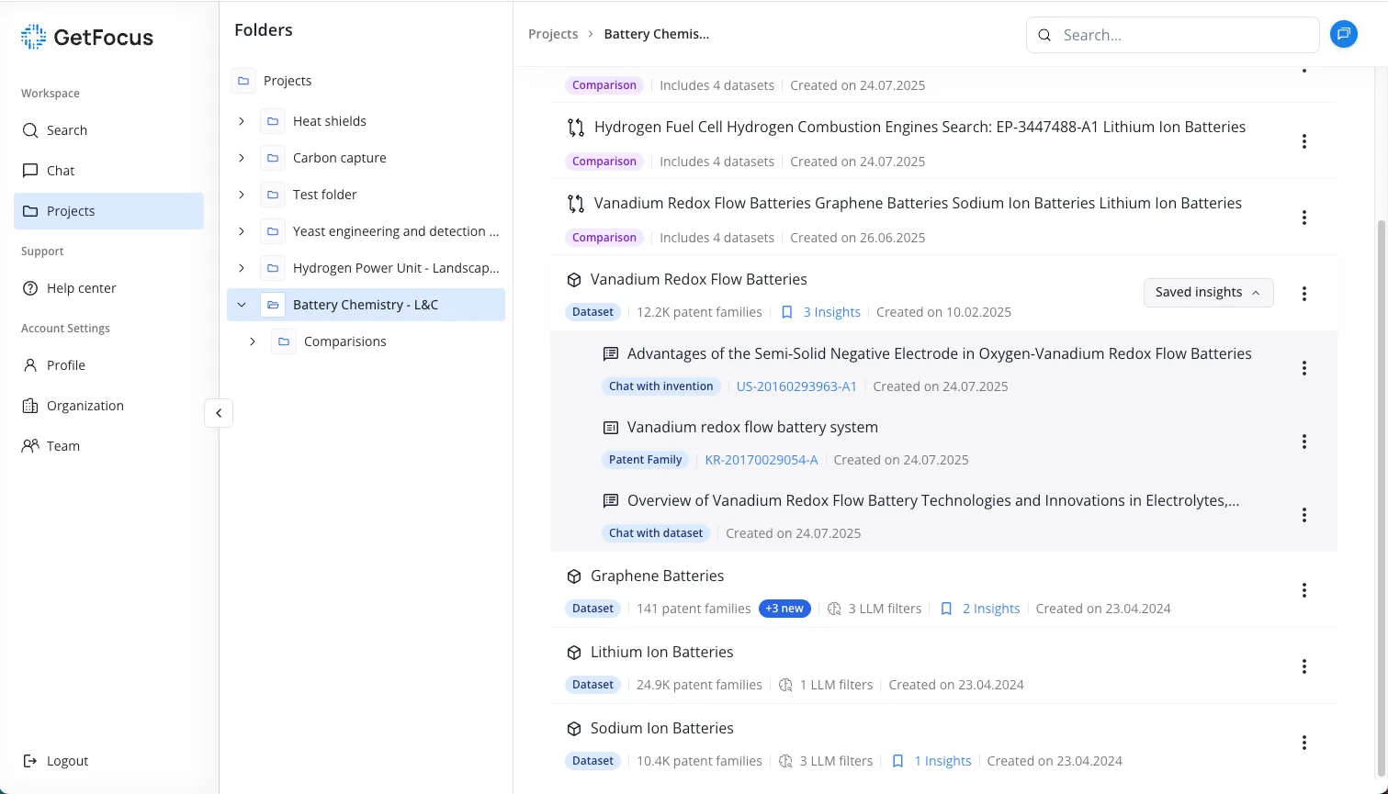
Task: Open more options for Advantages of Semi-Solid Negative Electrode
Action: [x=1304, y=368]
